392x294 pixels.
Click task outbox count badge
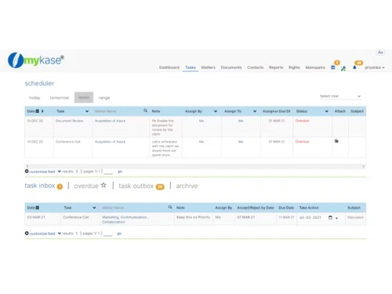pyautogui.click(x=160, y=187)
